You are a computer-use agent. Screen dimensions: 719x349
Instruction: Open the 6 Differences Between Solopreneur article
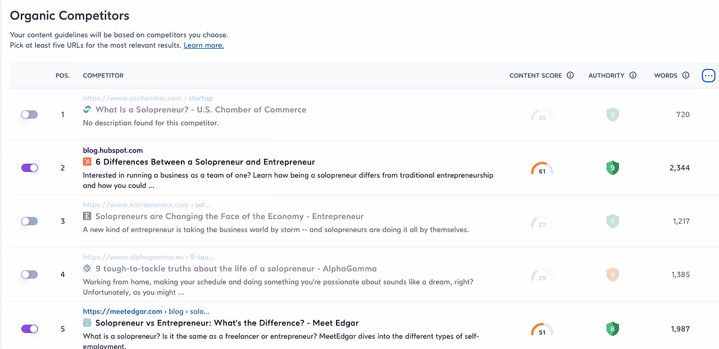pyautogui.click(x=205, y=162)
